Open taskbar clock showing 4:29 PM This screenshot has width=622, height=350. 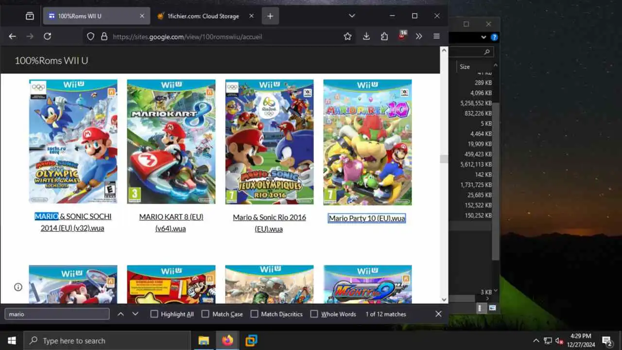pos(580,340)
